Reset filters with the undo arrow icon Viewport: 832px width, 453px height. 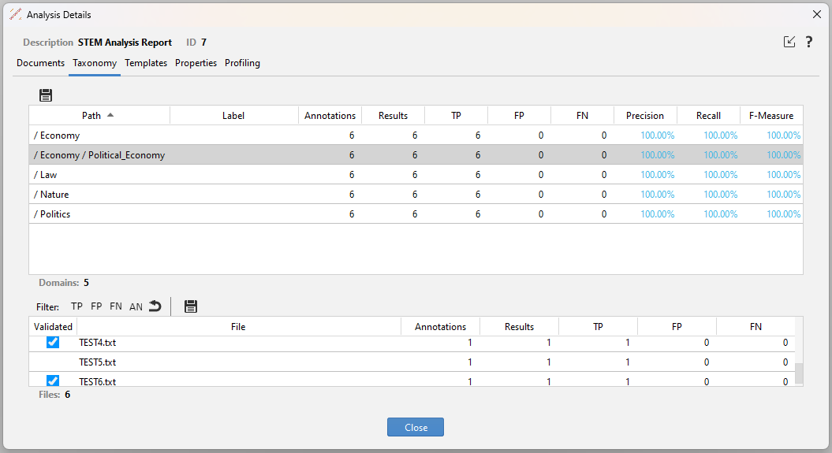coord(155,306)
